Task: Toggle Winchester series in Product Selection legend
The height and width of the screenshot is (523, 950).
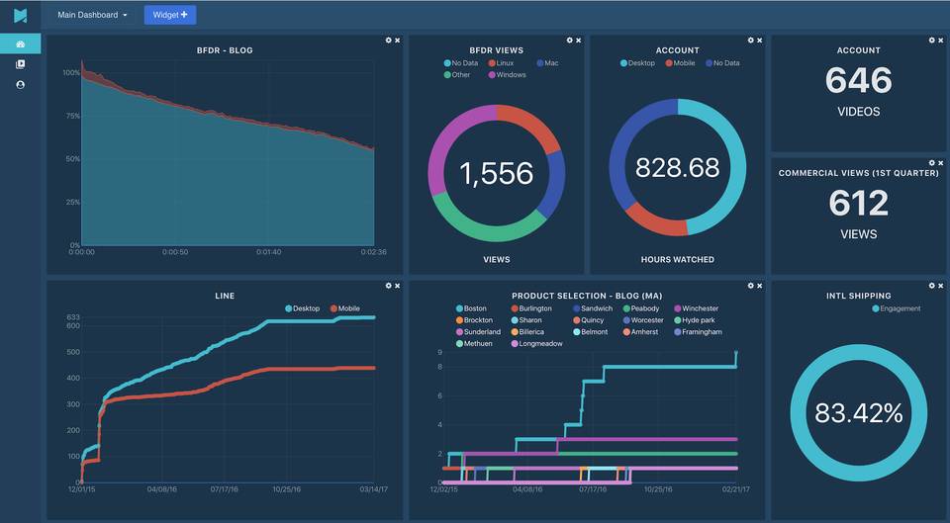Action: [696, 308]
